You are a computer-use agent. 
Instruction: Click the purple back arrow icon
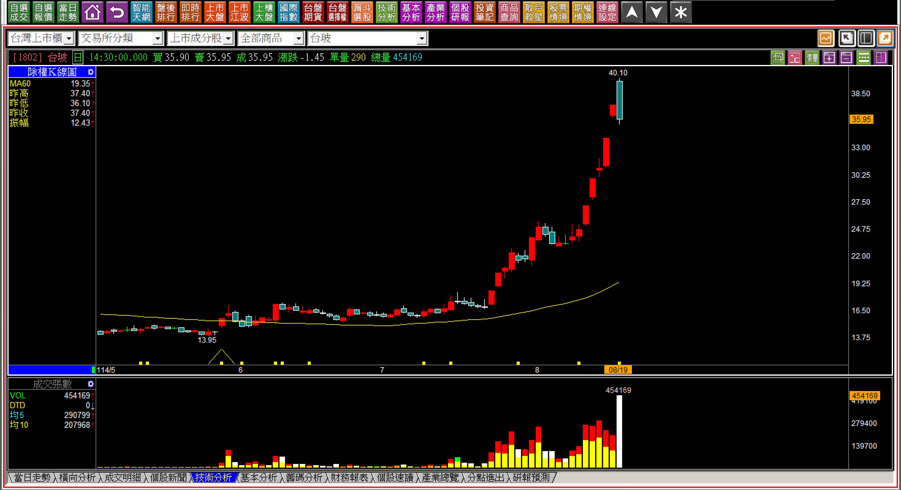117,13
